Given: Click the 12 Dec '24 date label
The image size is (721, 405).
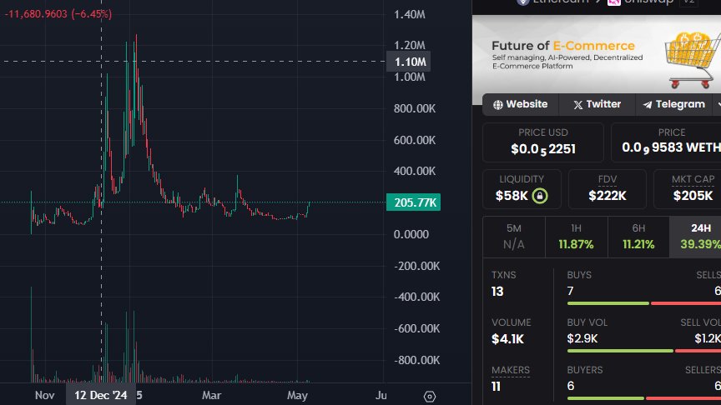Looking at the screenshot, I should [x=101, y=395].
